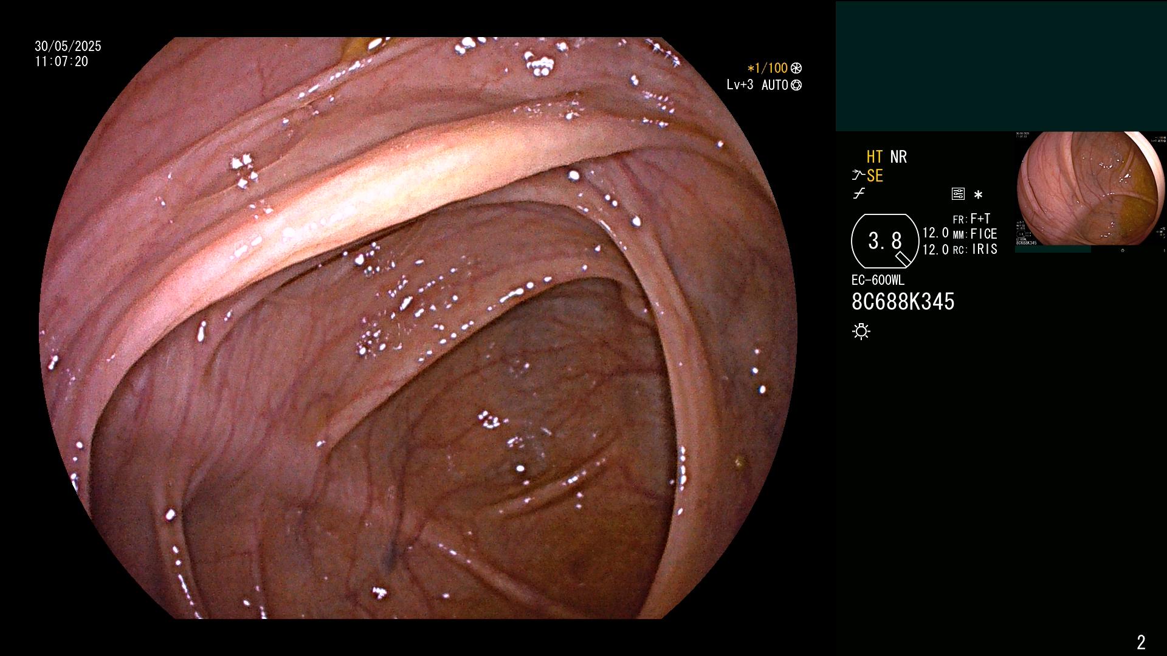This screenshot has width=1167, height=656.
Task: Click the slashed f icon
Action: [x=859, y=194]
